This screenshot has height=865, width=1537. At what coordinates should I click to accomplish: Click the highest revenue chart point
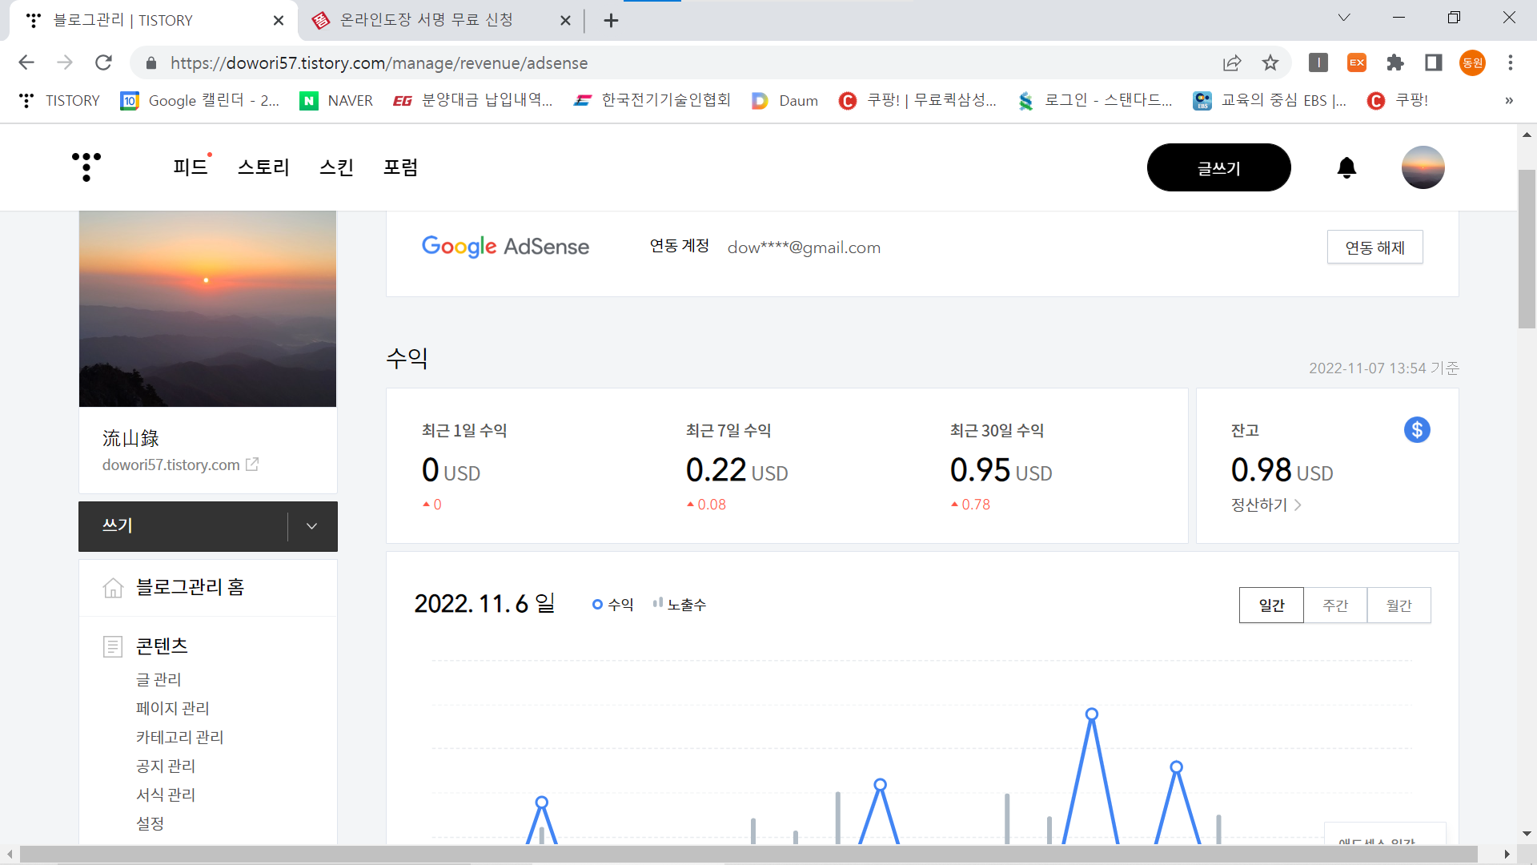click(x=1091, y=714)
